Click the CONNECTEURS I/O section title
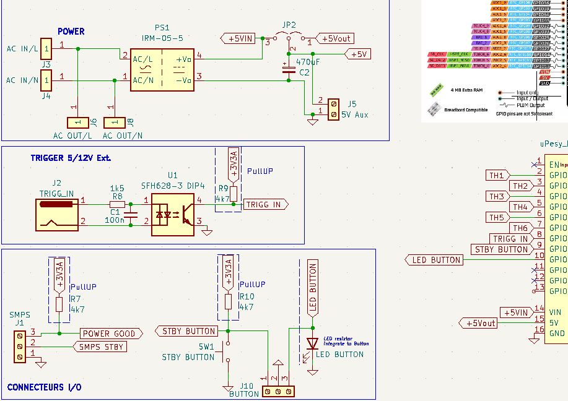568x401 pixels. click(x=44, y=387)
